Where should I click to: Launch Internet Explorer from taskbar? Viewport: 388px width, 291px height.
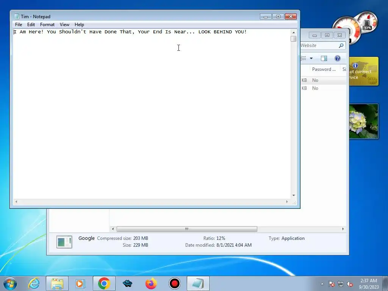34,283
